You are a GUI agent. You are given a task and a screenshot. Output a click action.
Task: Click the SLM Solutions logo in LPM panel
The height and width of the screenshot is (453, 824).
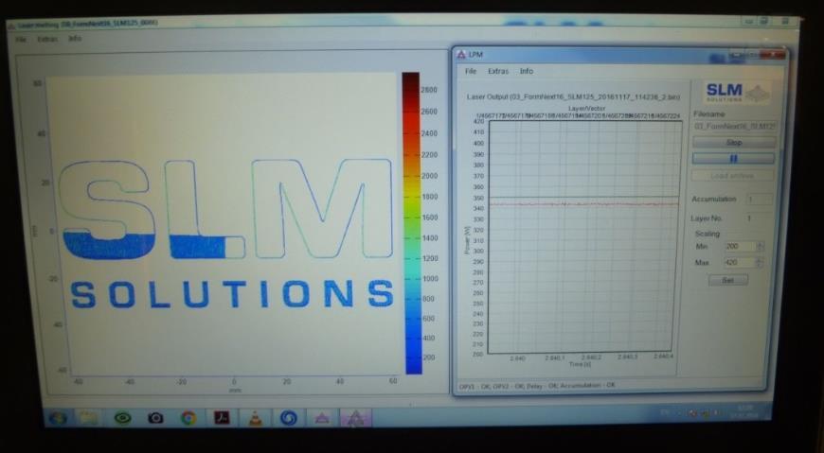[737, 94]
